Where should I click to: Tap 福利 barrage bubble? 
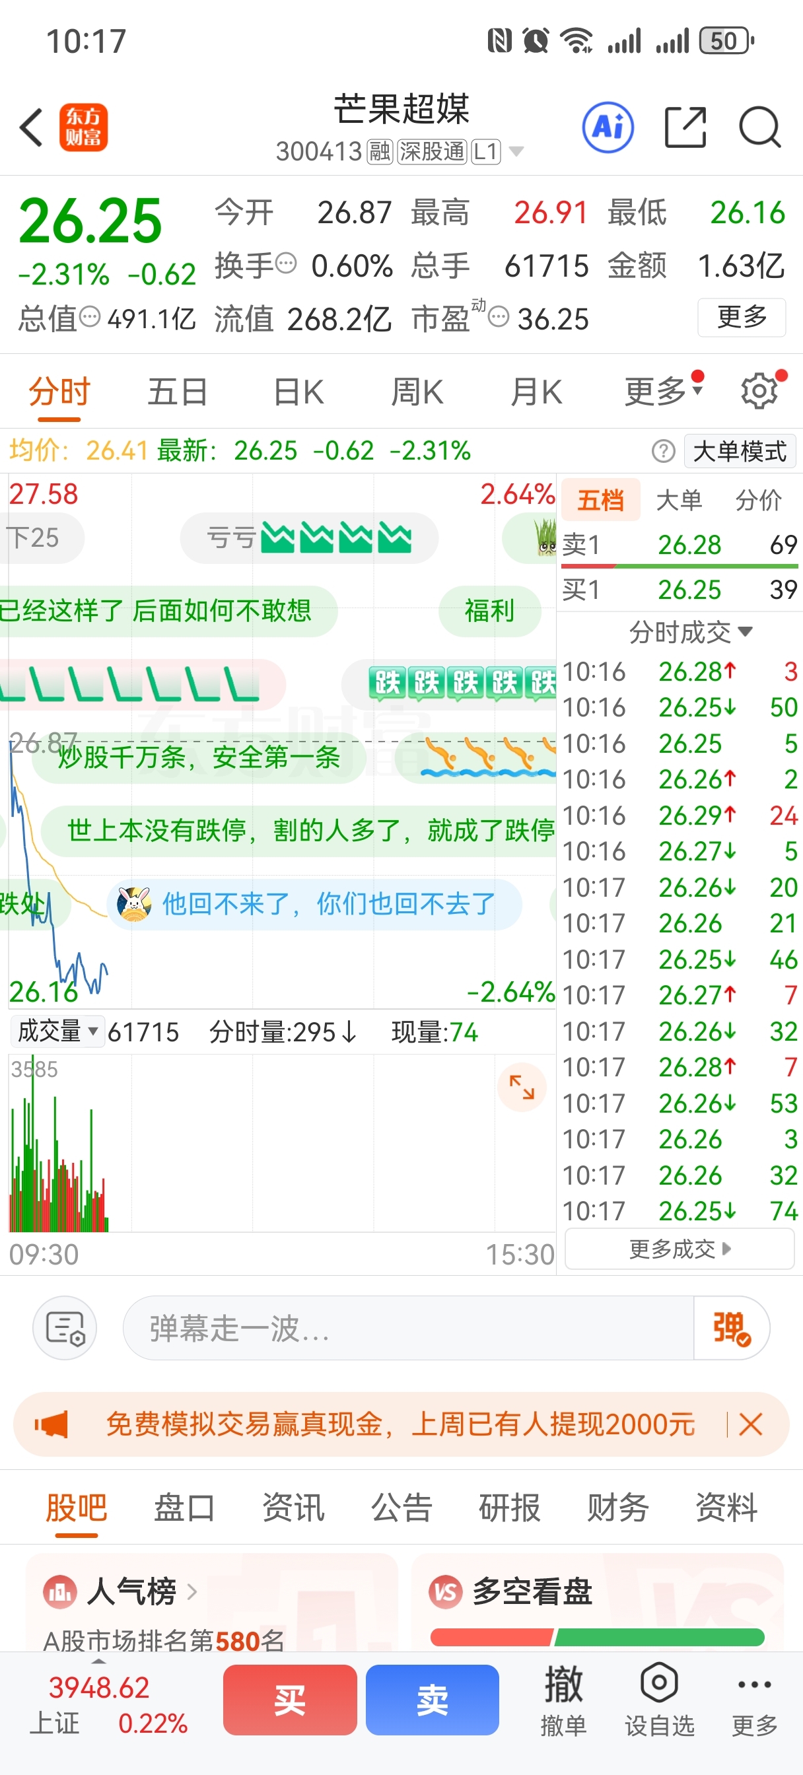point(489,611)
